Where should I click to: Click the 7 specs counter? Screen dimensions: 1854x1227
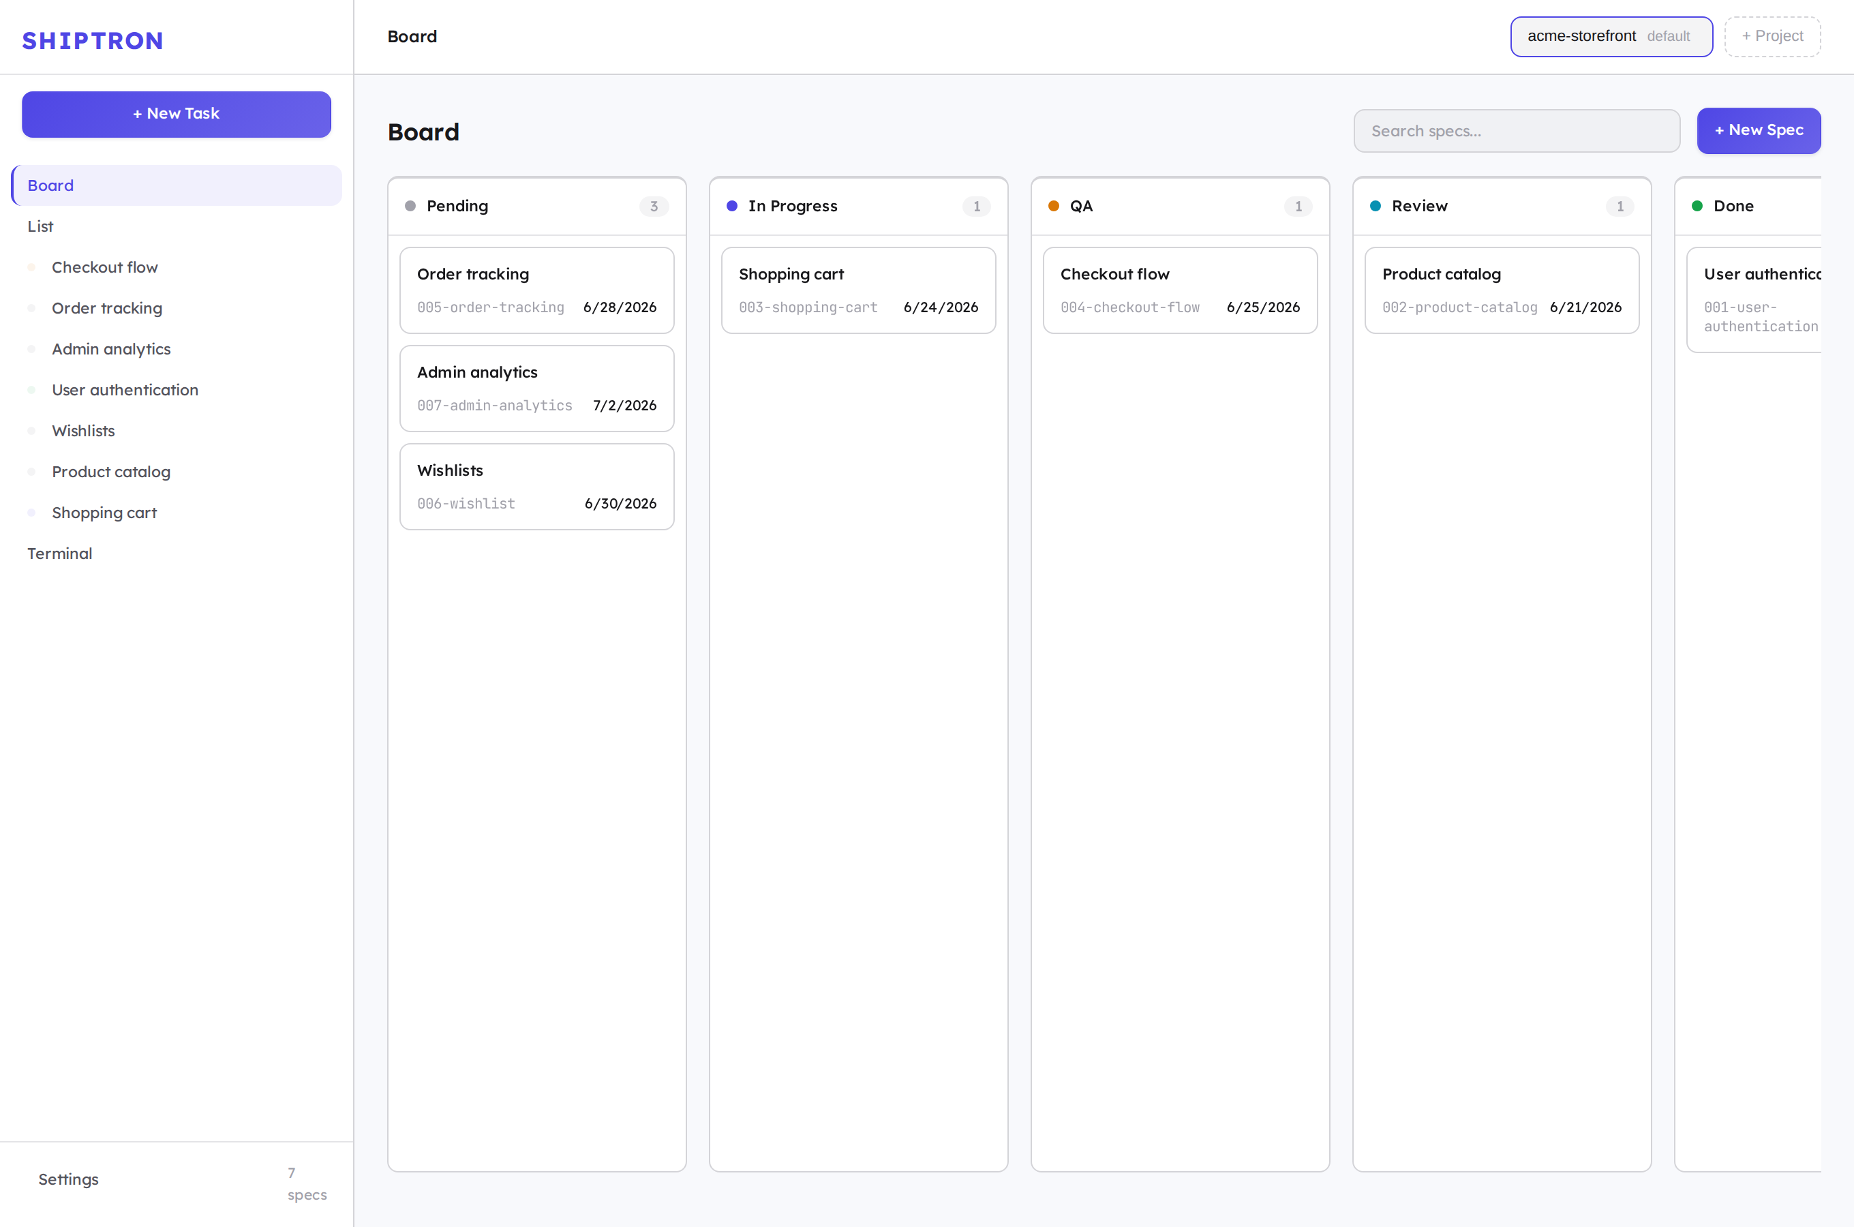coord(307,1184)
